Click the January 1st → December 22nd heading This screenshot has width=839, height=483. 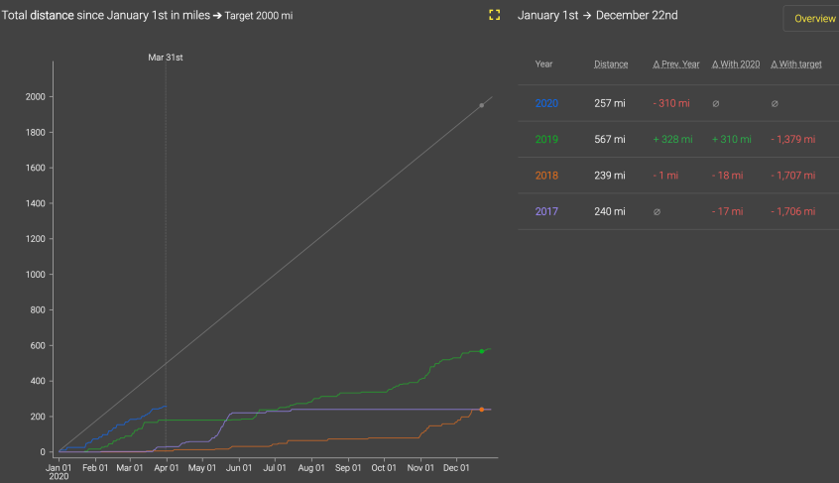pos(598,16)
